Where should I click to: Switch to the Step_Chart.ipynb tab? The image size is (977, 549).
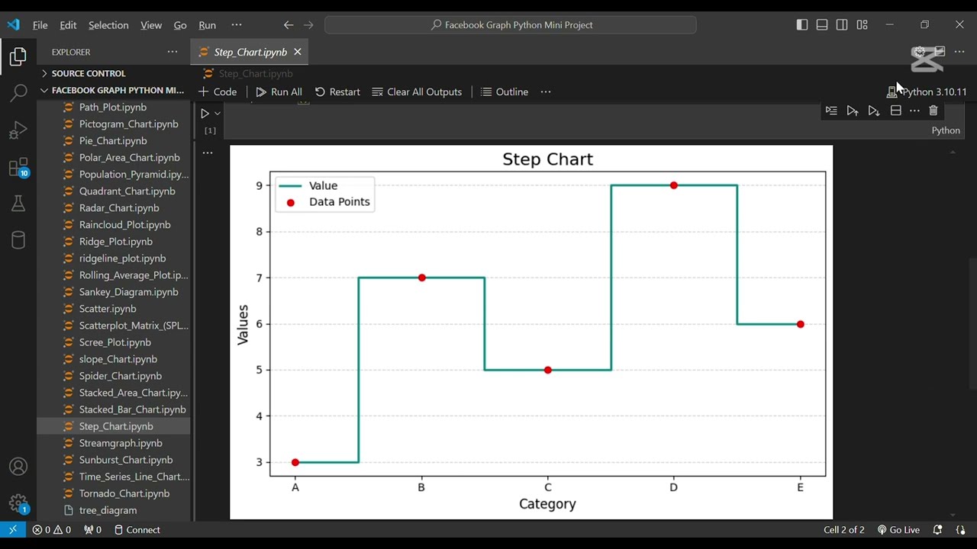pyautogui.click(x=250, y=52)
